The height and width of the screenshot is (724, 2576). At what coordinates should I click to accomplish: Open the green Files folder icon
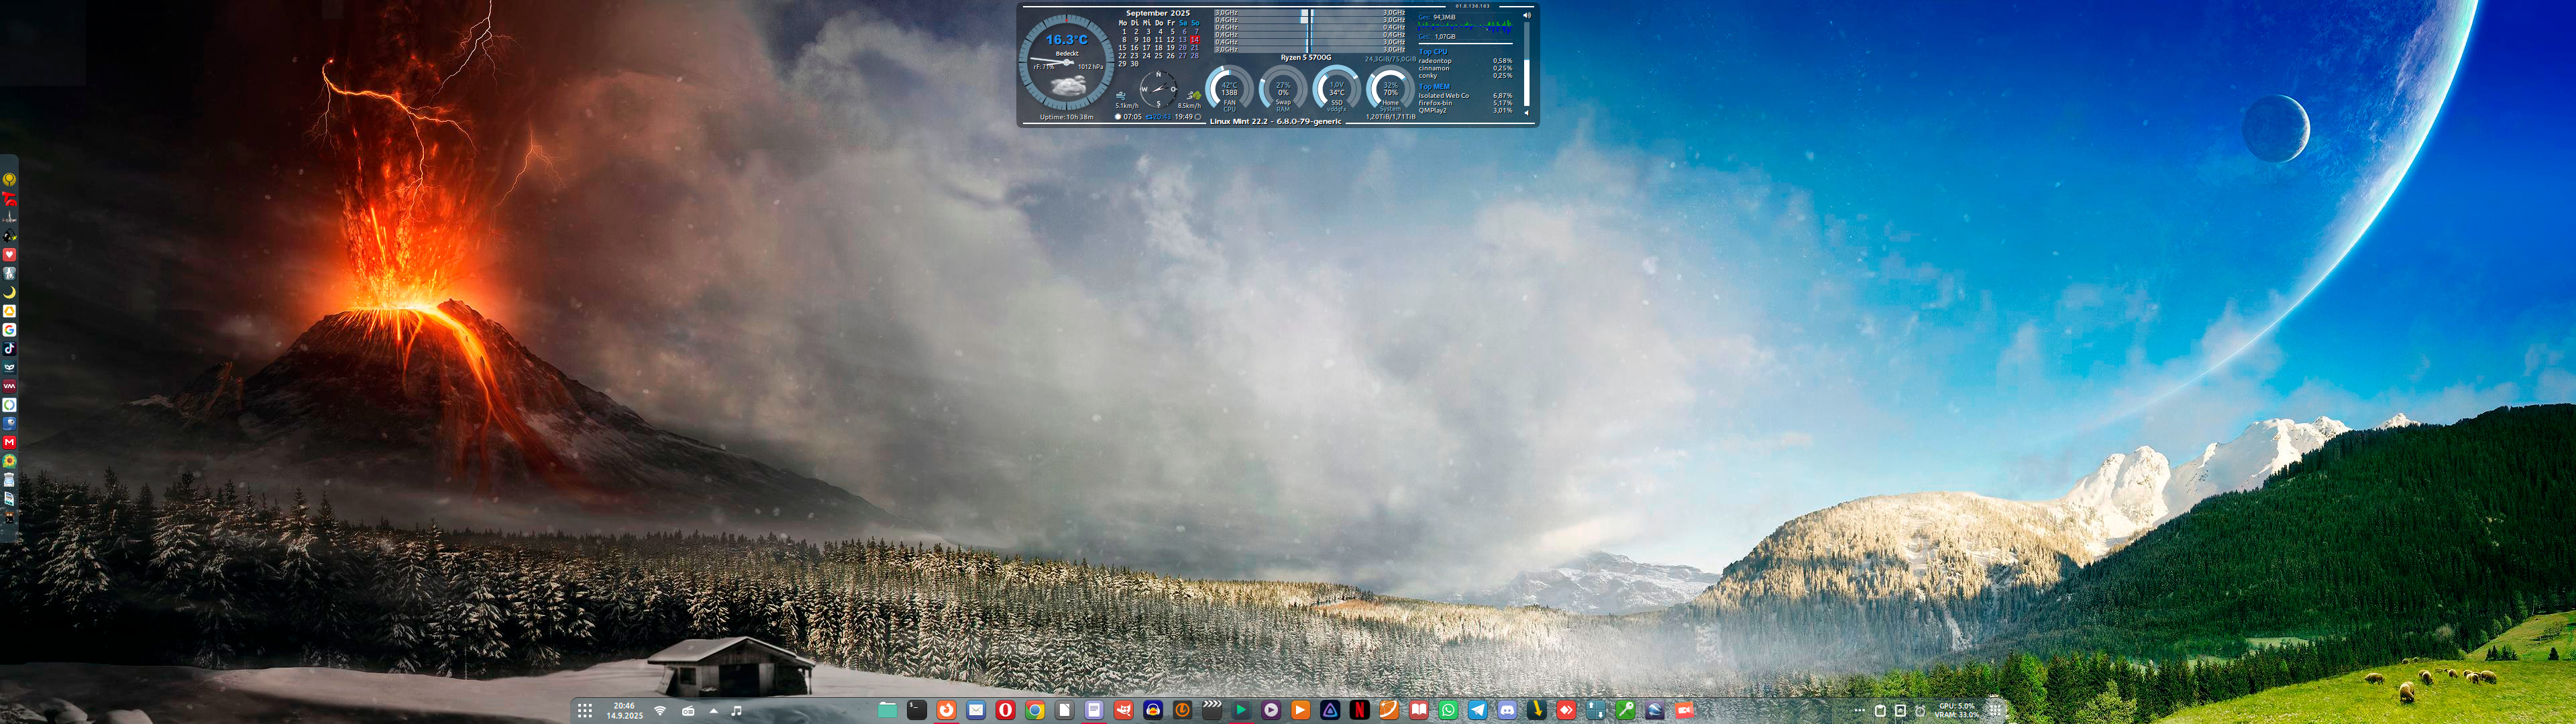887,710
